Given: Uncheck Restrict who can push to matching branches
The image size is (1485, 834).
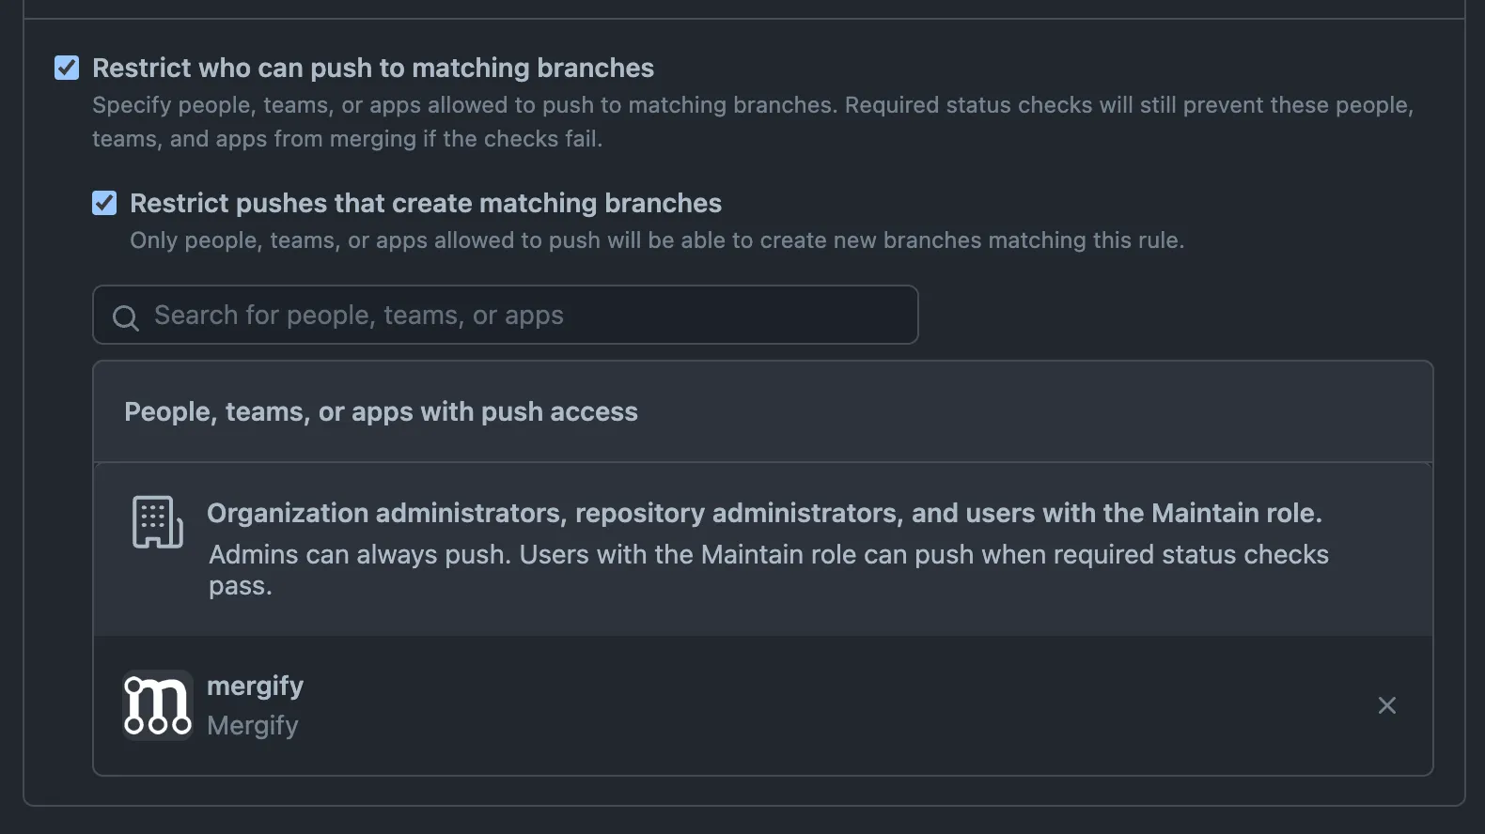Looking at the screenshot, I should click(x=66, y=67).
